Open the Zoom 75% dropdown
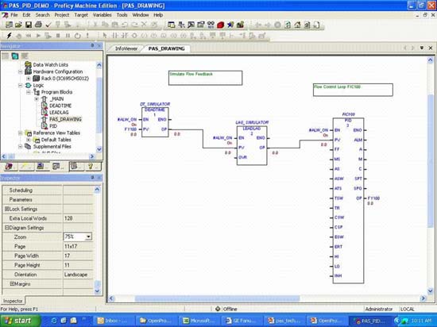The height and width of the screenshot is (327, 437). point(88,237)
